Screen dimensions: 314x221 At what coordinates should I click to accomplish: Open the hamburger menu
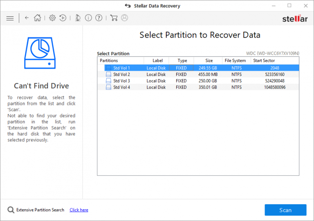[x=10, y=18]
